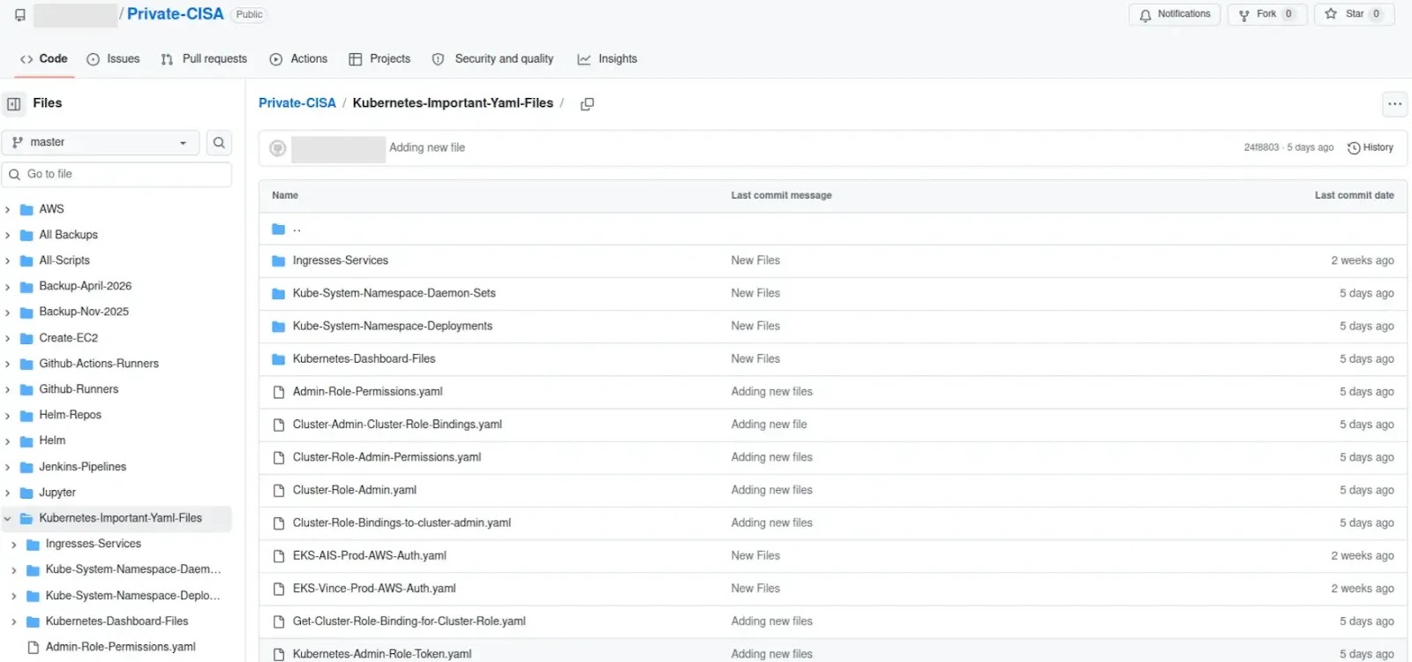Click the commit author avatar icon

278,148
